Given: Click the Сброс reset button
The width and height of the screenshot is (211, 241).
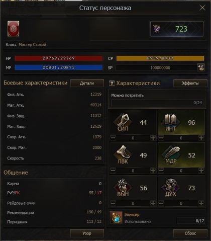Looking at the screenshot, I should point(190,233).
